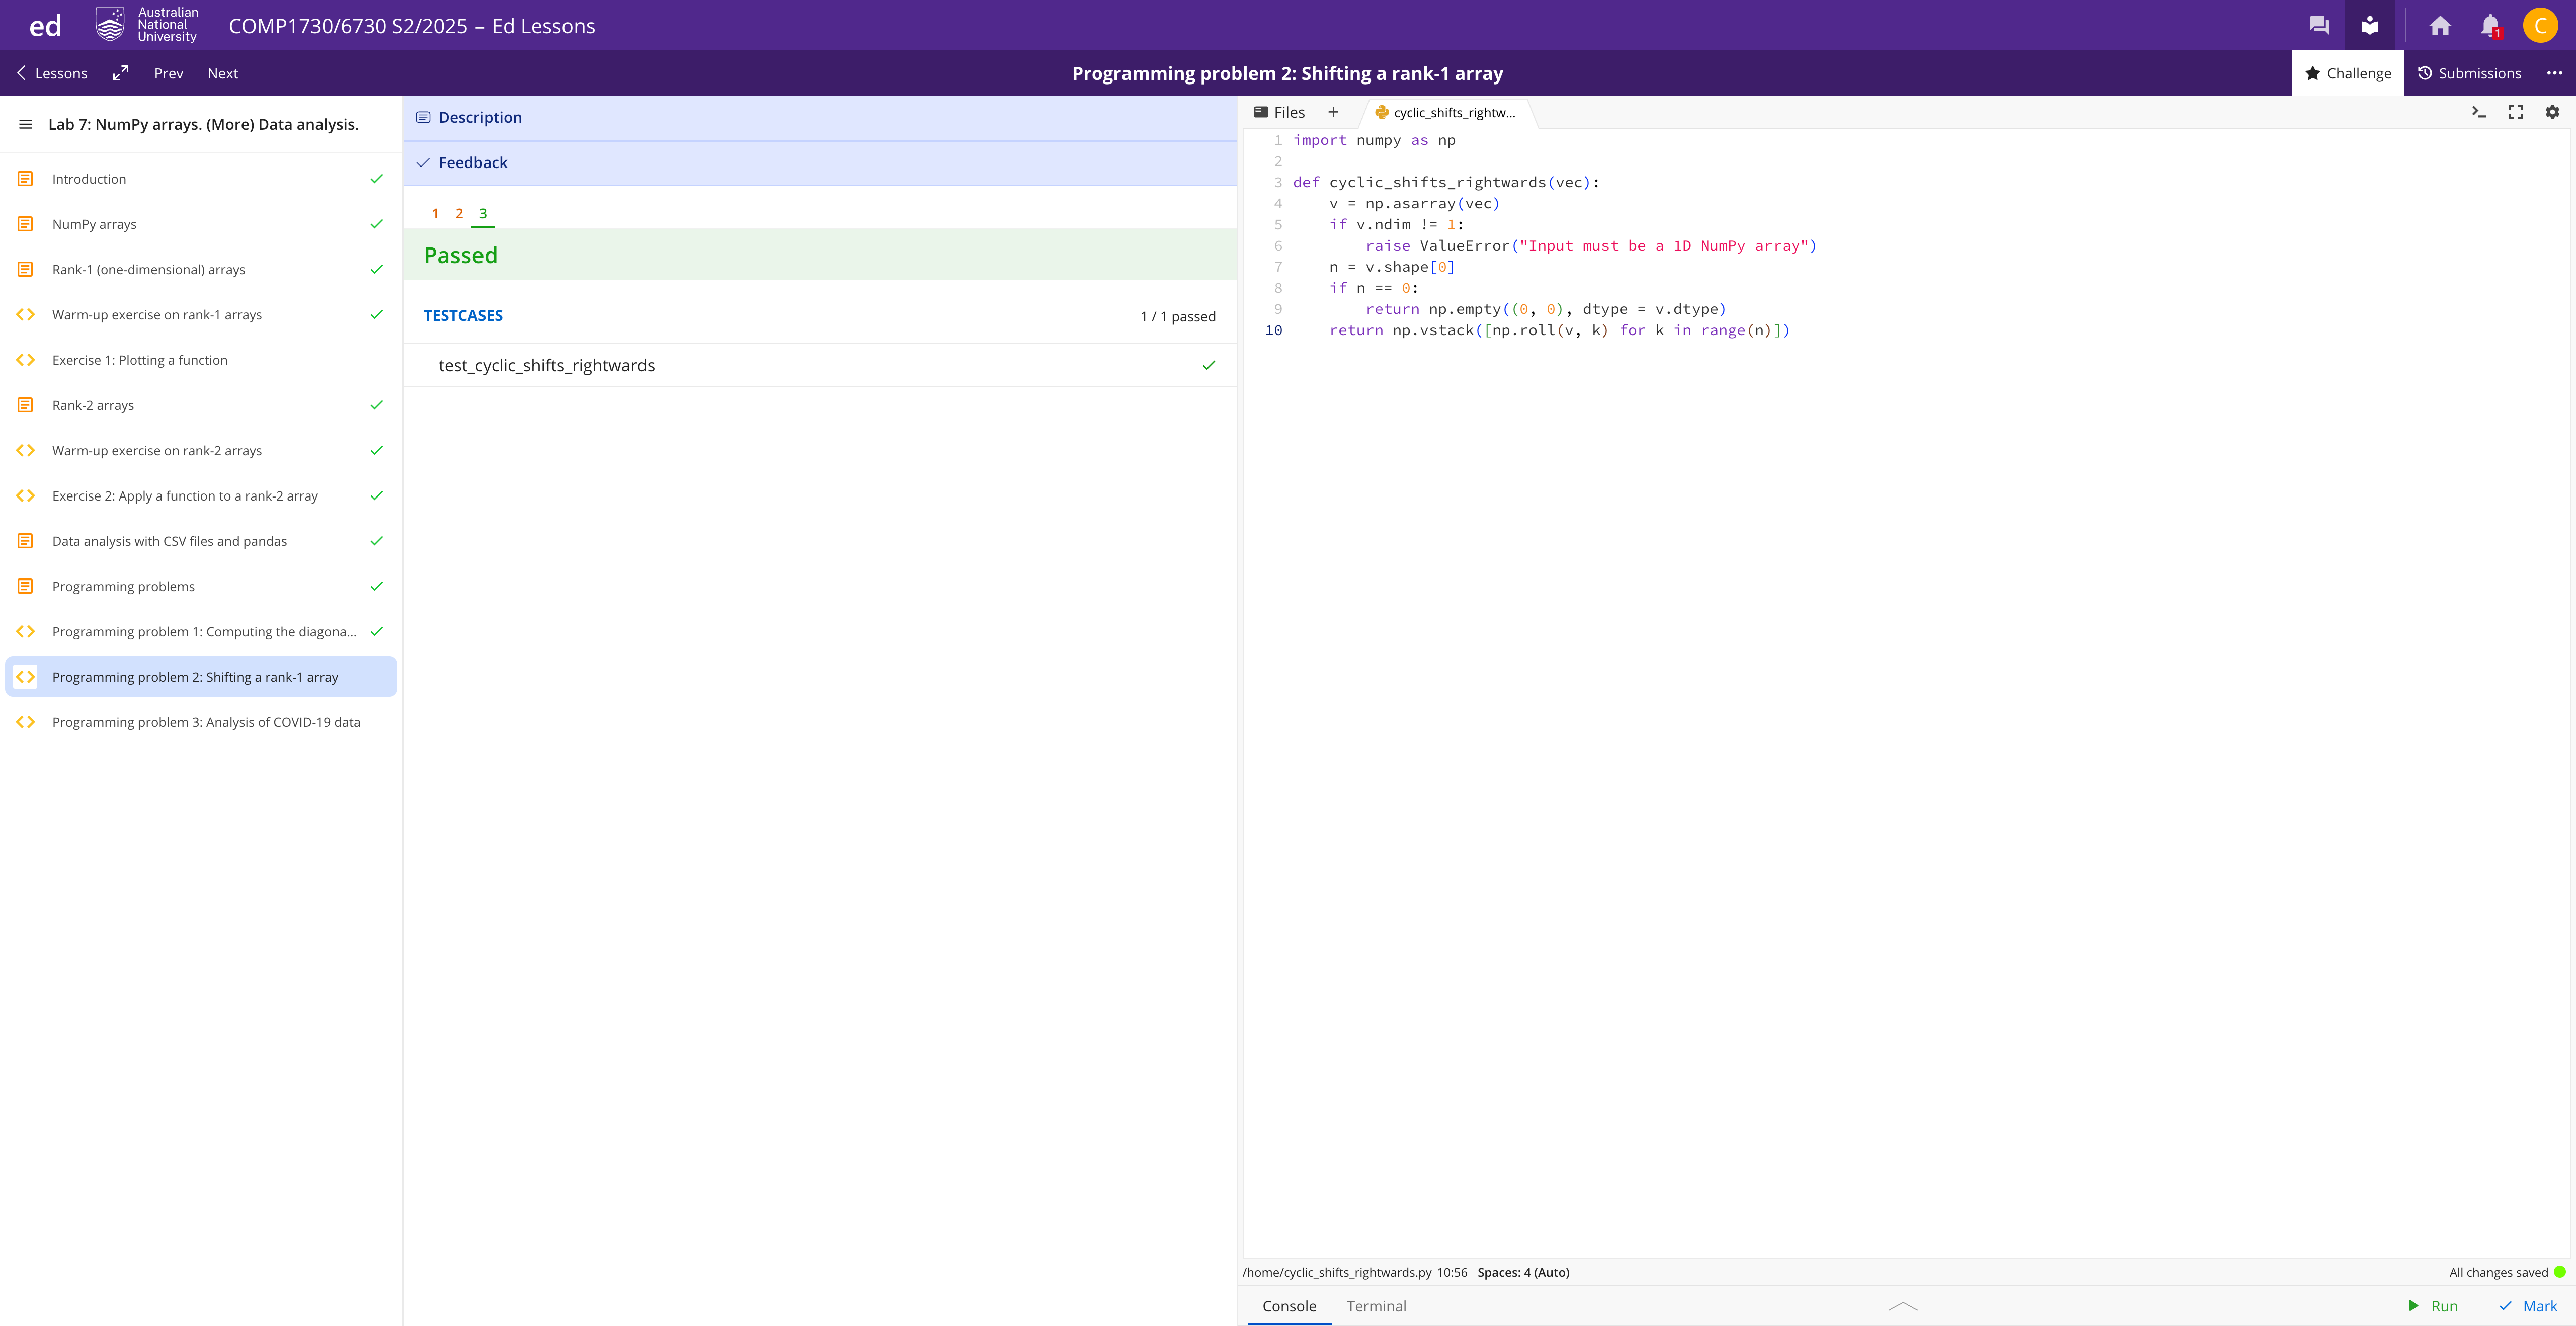Image resolution: width=2576 pixels, height=1326 pixels.
Task: Go back to Lessons
Action: [x=52, y=73]
